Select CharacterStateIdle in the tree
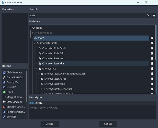 click(93, 63)
